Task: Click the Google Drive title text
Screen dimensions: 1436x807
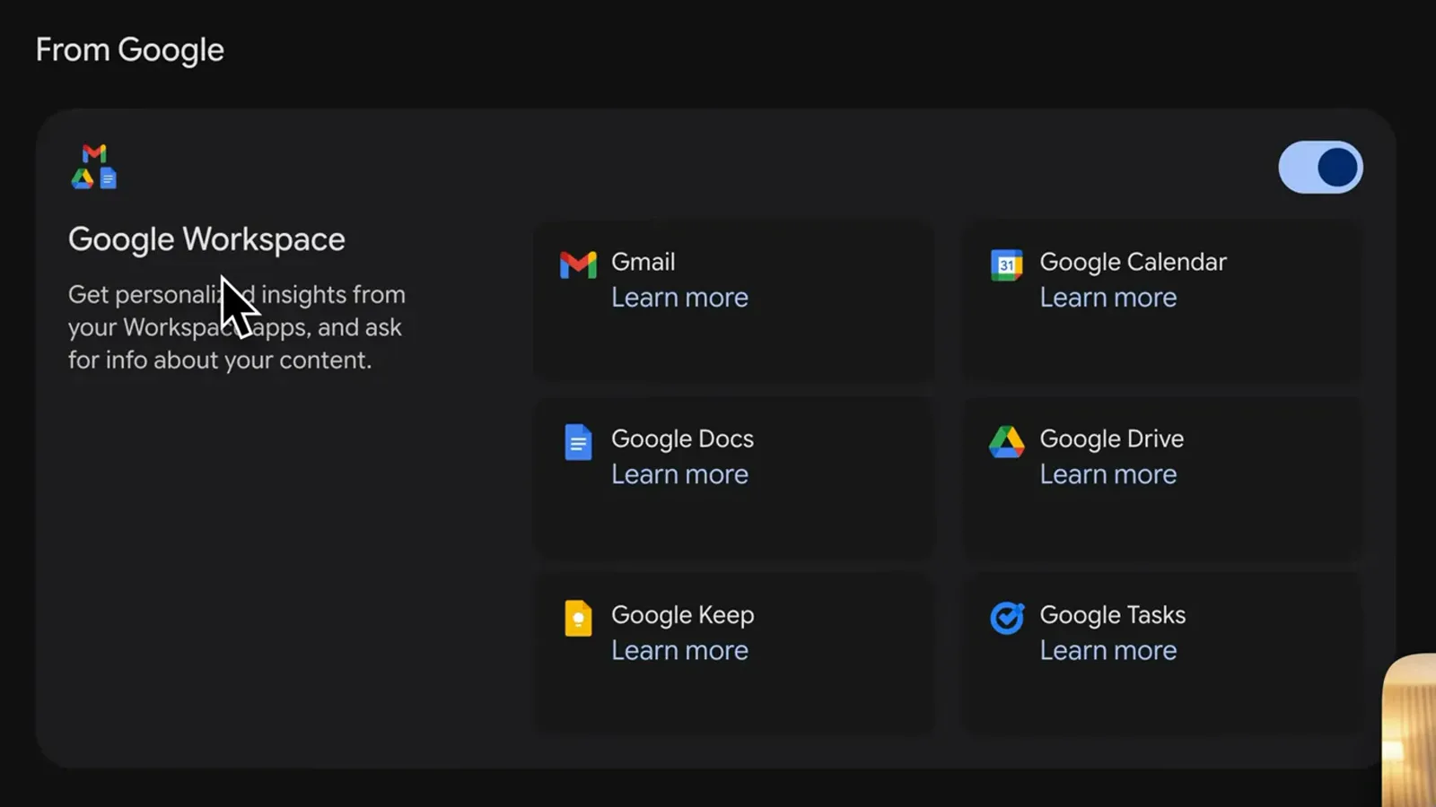Action: pos(1111,438)
